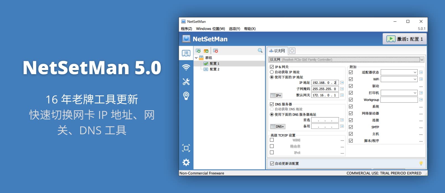Add a new group folder toolbar icon
This screenshot has width=445, height=193.
206,51
